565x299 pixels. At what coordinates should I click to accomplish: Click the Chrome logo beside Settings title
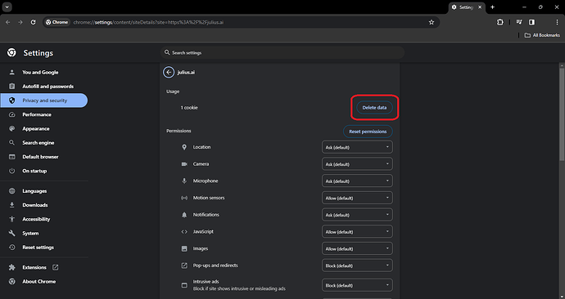tap(11, 53)
